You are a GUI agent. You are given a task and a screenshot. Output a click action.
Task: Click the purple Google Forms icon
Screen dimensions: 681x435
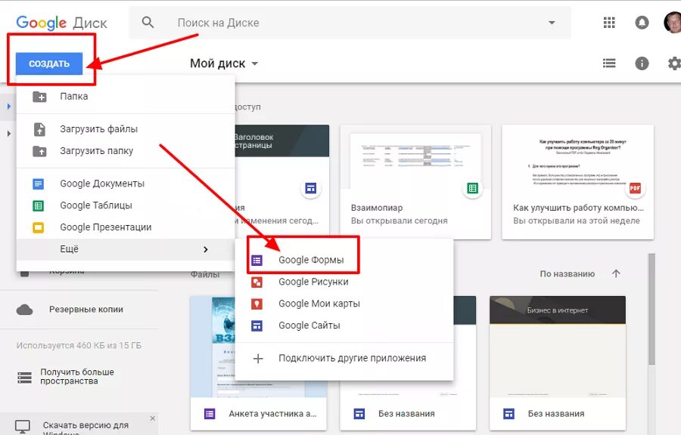click(257, 260)
